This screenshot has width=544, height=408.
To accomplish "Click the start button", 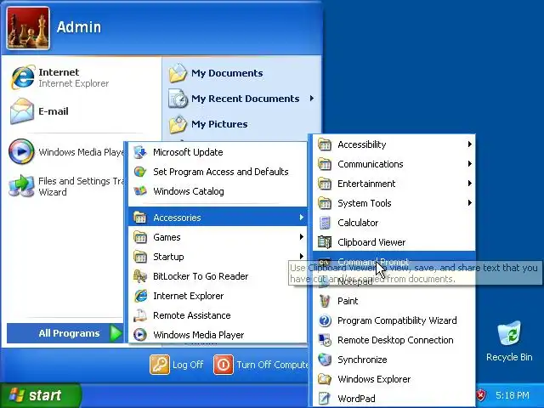I will point(40,394).
